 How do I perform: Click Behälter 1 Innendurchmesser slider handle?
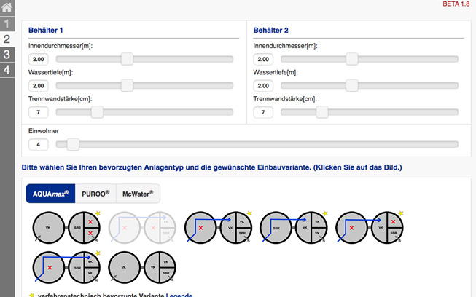coord(127,59)
